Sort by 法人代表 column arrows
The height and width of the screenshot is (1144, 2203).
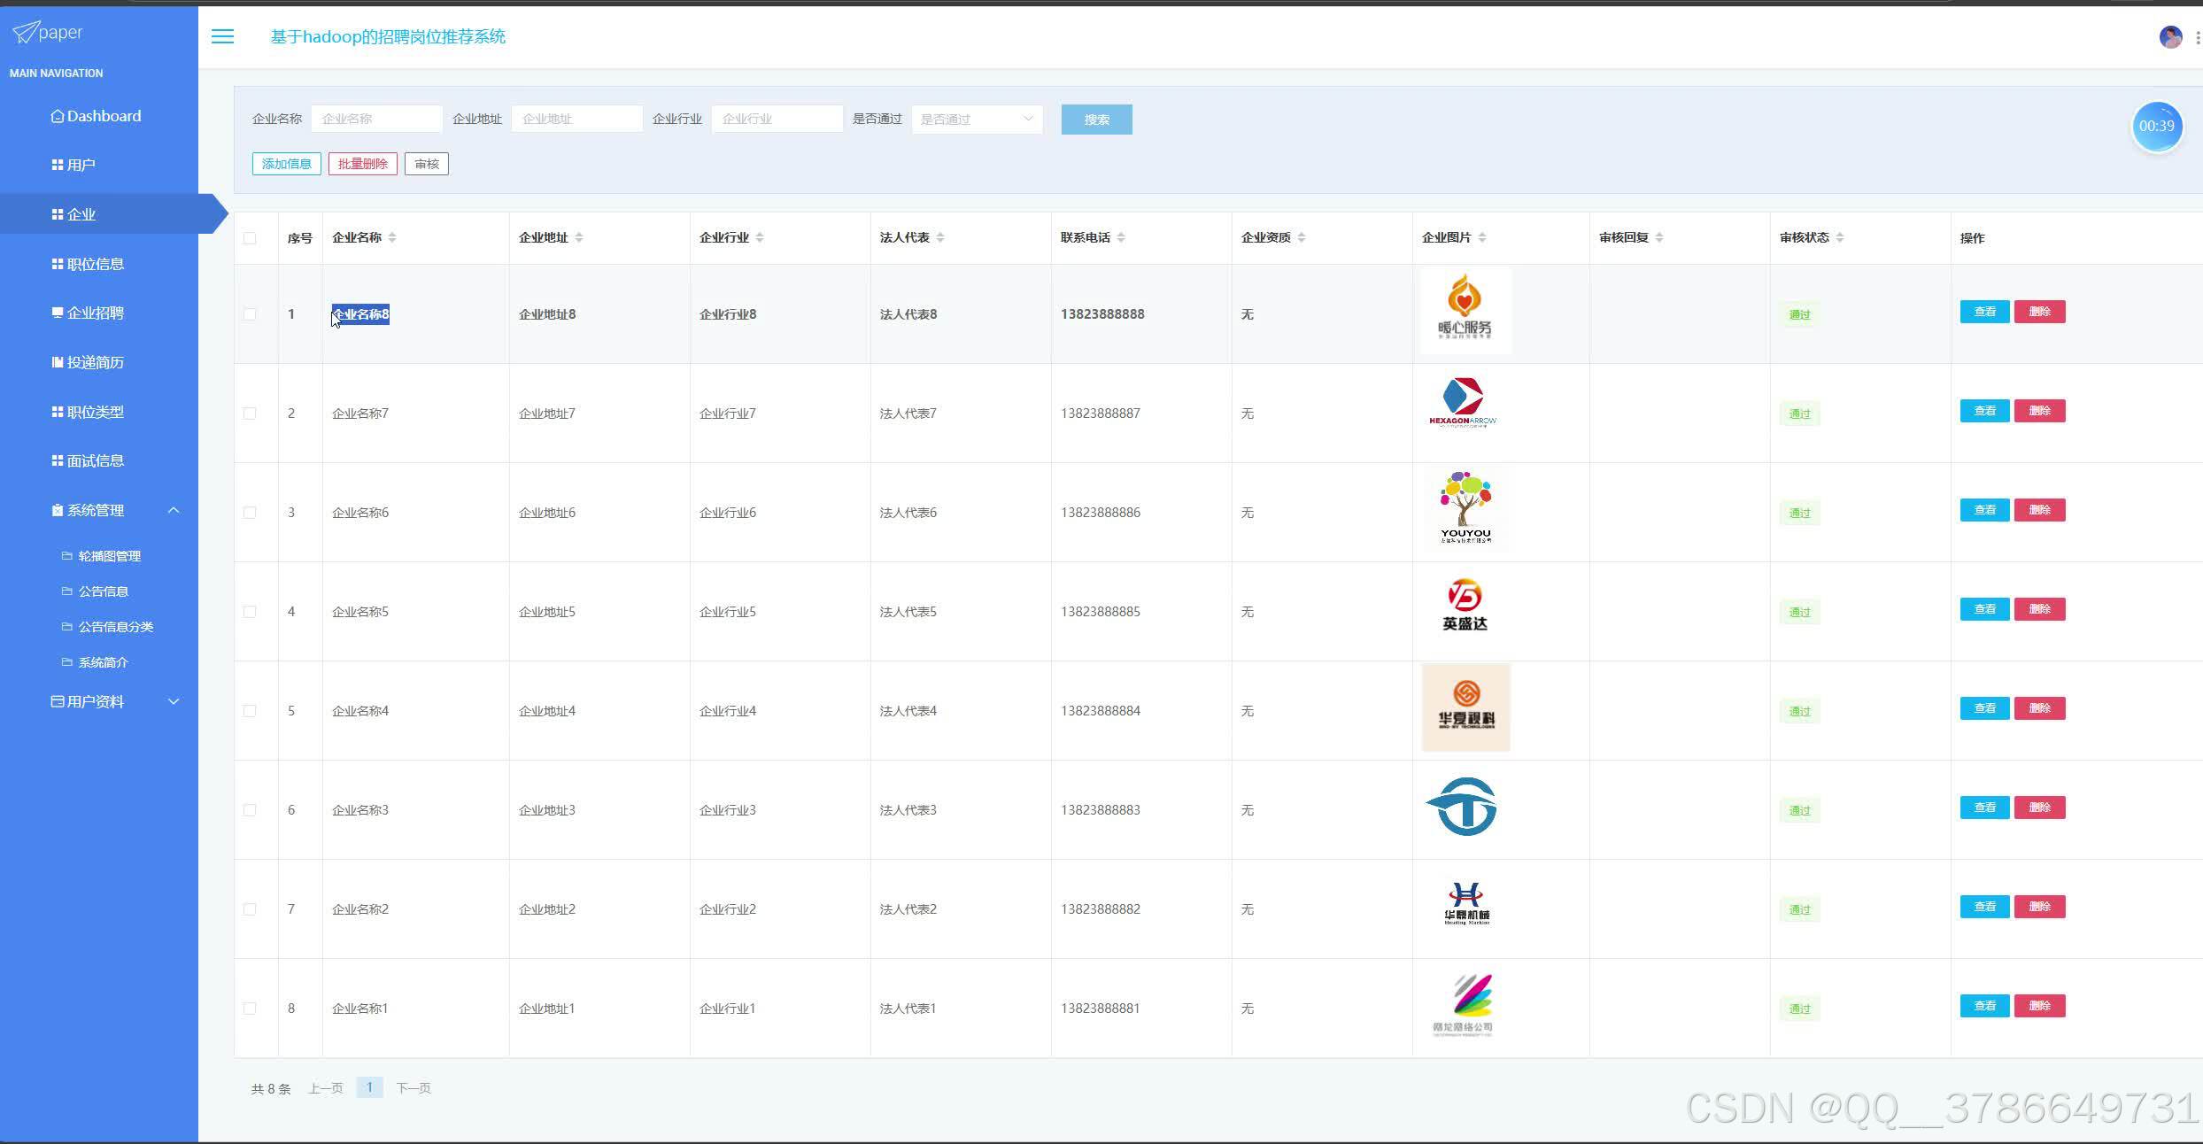tap(940, 237)
